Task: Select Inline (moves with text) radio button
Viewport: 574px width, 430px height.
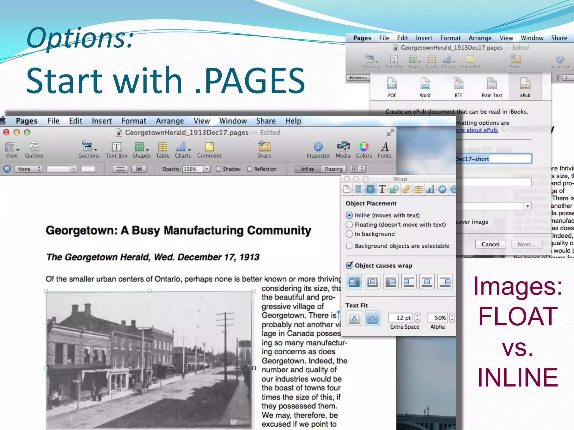Action: (349, 215)
